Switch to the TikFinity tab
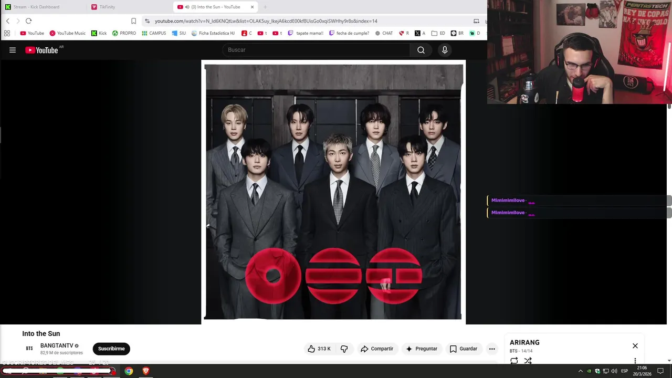Image resolution: width=672 pixels, height=378 pixels. pos(129,7)
